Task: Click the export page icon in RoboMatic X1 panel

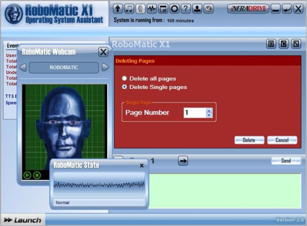Action: click(x=296, y=44)
